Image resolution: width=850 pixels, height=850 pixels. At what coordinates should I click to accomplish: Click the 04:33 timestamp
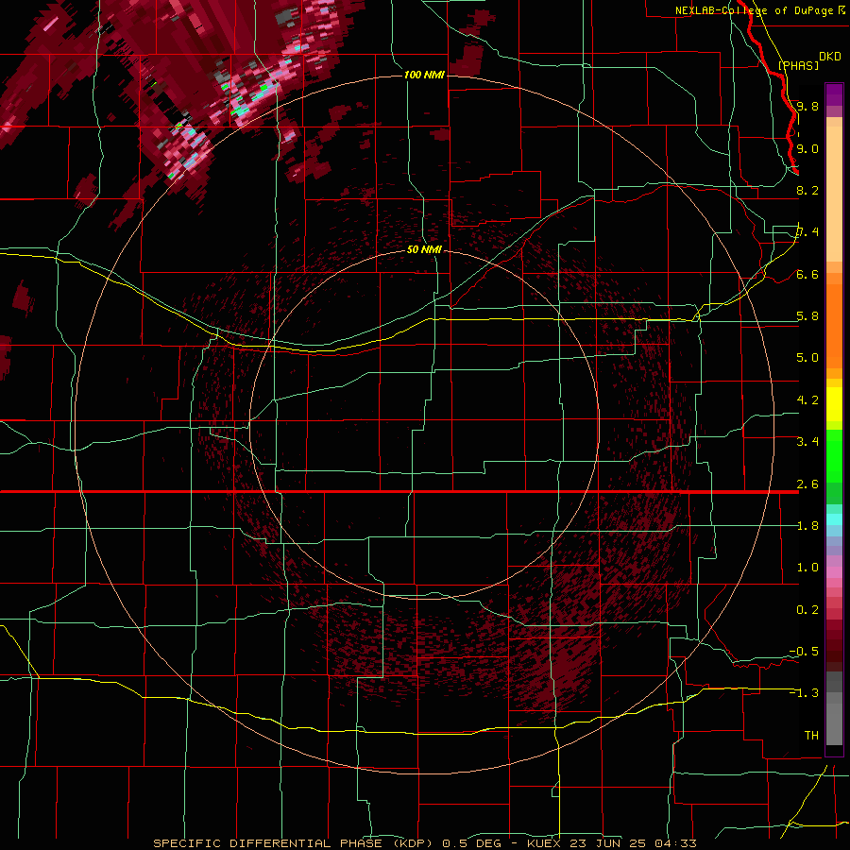(x=675, y=843)
